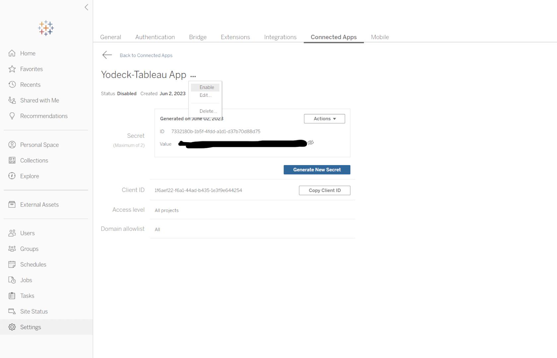
Task: Open the Explore section
Action: point(29,176)
